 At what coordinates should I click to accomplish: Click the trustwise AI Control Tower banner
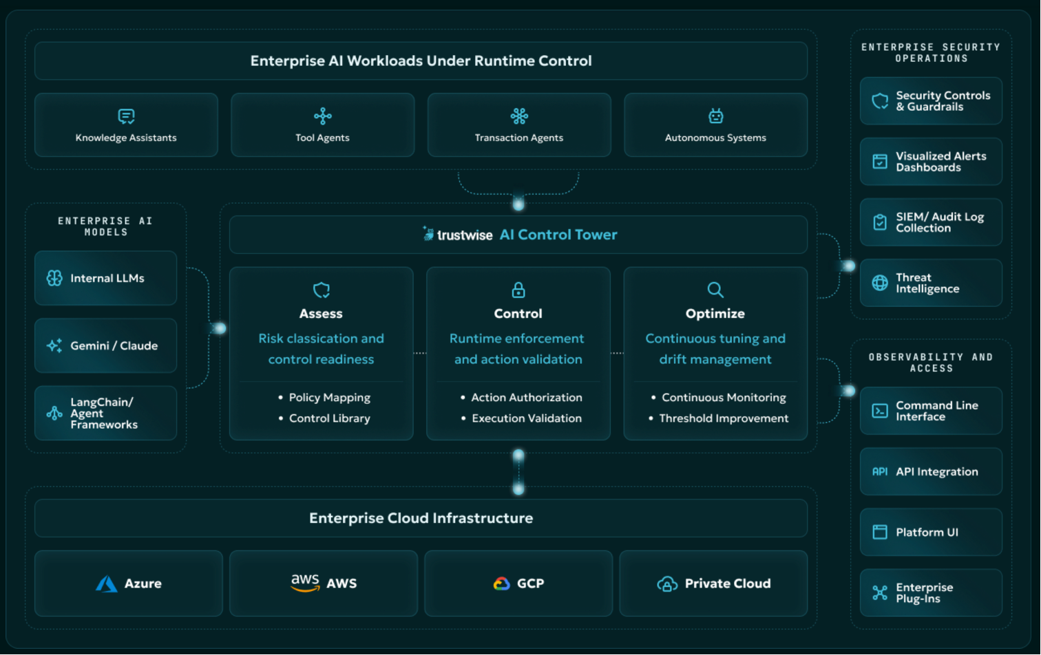point(518,235)
